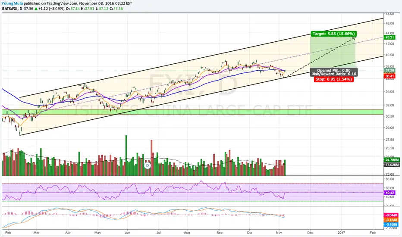Click the Sep label on time axis

220,233
